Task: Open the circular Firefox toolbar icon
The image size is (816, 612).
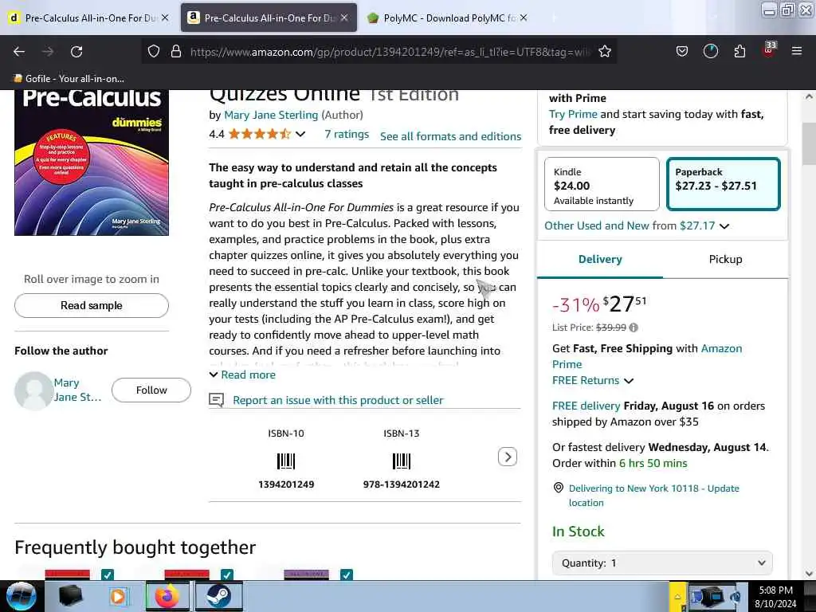Action: point(710,52)
